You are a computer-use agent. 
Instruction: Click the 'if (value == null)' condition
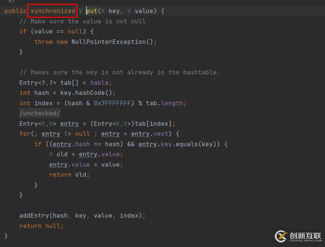tap(52, 32)
